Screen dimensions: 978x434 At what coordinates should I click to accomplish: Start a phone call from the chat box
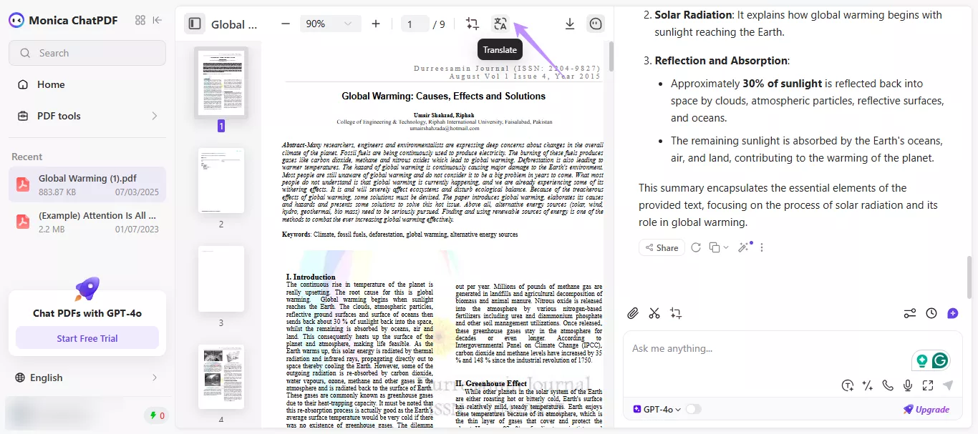point(888,385)
